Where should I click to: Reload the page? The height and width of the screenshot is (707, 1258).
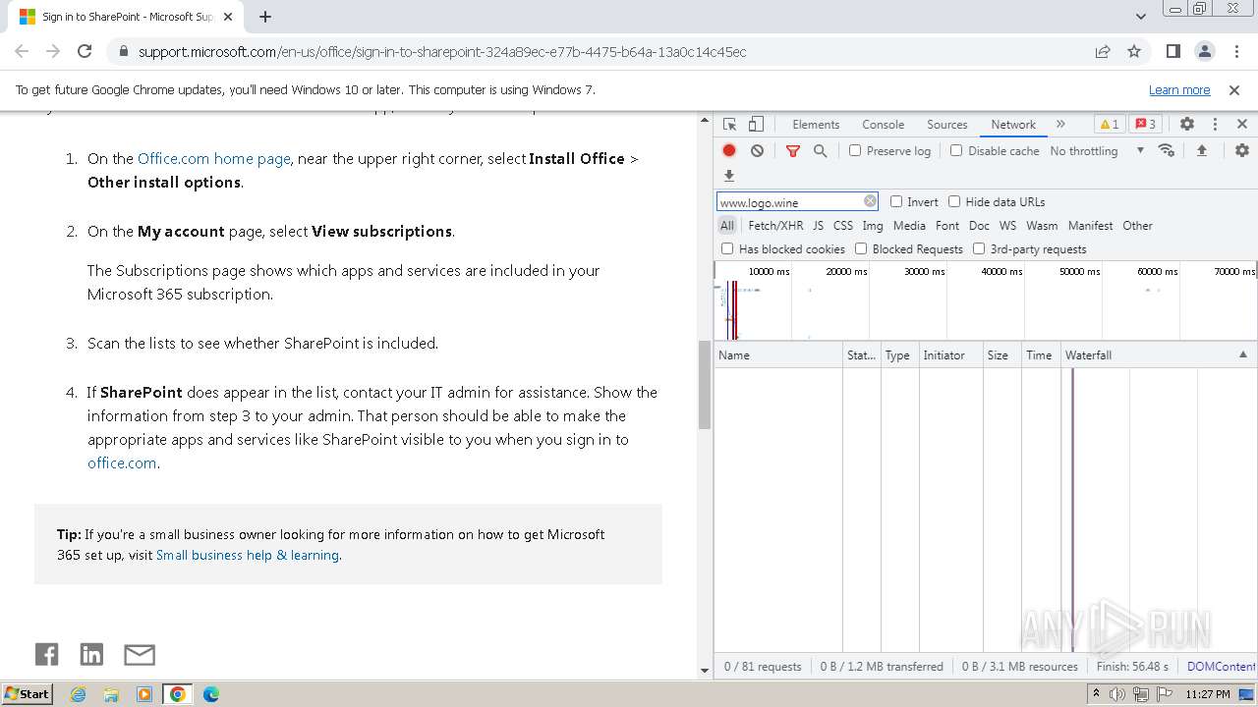(85, 52)
